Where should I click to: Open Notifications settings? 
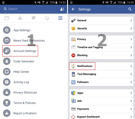(101, 66)
